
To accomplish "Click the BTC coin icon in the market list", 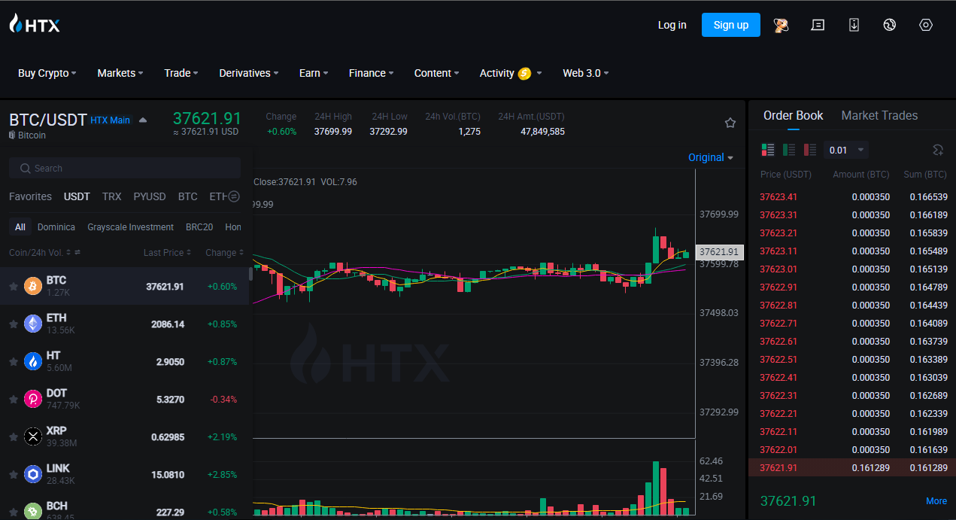I will tap(33, 287).
